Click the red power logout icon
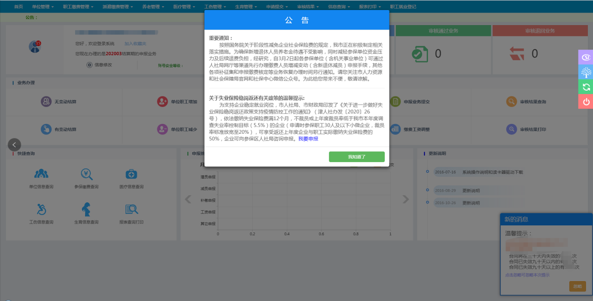The height and width of the screenshot is (301, 593). pos(586,102)
